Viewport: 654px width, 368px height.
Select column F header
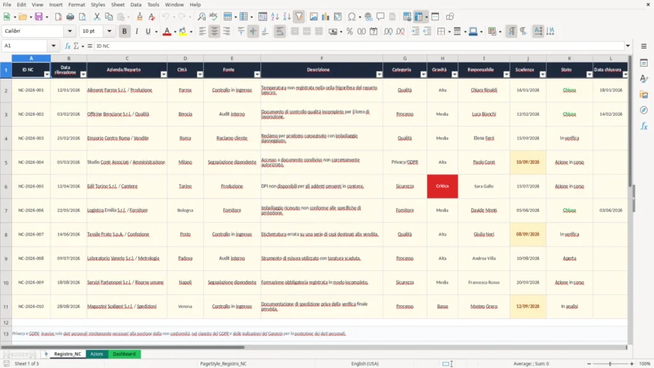pos(322,58)
